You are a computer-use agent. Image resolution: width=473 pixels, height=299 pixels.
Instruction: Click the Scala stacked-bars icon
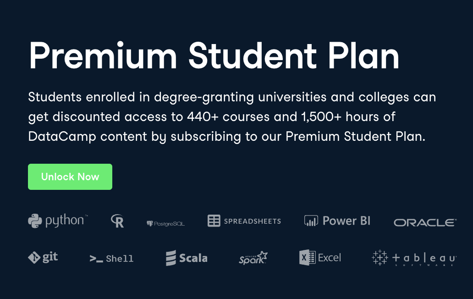[x=171, y=258]
